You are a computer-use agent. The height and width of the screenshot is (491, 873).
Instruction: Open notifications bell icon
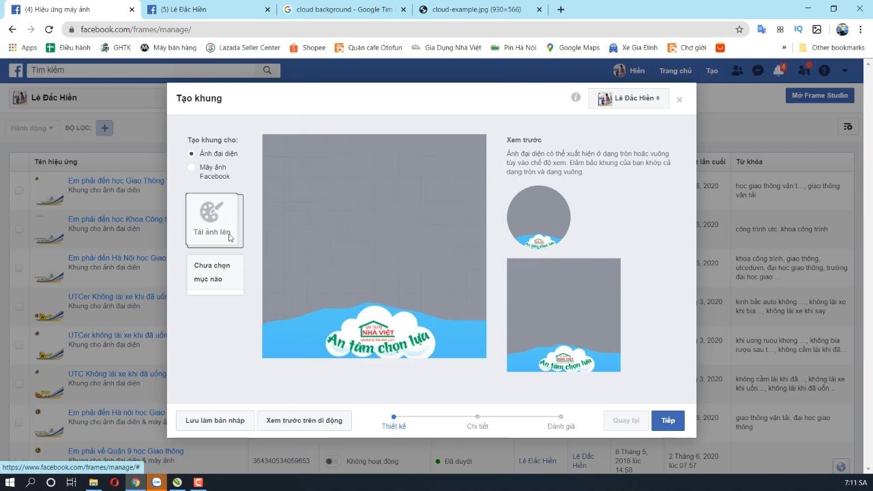(x=778, y=70)
